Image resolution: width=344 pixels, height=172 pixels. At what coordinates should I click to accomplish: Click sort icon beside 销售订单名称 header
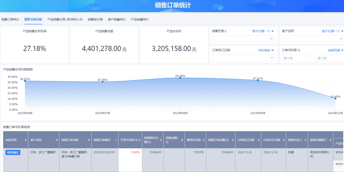(x=89, y=140)
